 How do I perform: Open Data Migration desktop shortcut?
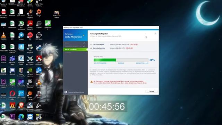(30, 49)
